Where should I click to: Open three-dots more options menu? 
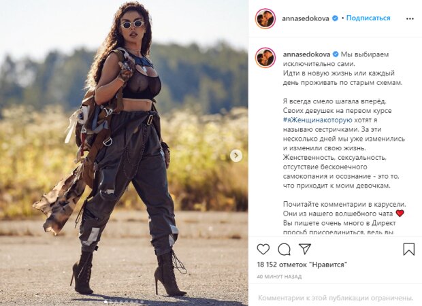coord(410,19)
